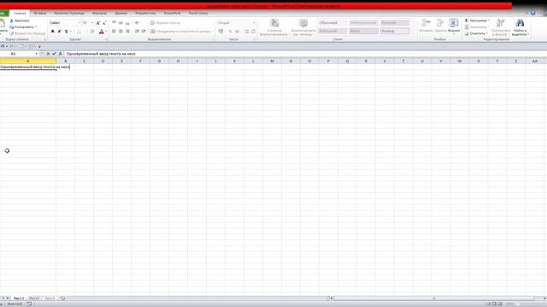
Task: Switch to the Power Query tab
Action: (x=198, y=14)
